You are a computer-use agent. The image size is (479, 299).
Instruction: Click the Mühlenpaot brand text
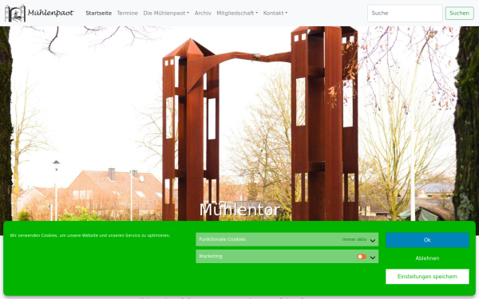(51, 13)
